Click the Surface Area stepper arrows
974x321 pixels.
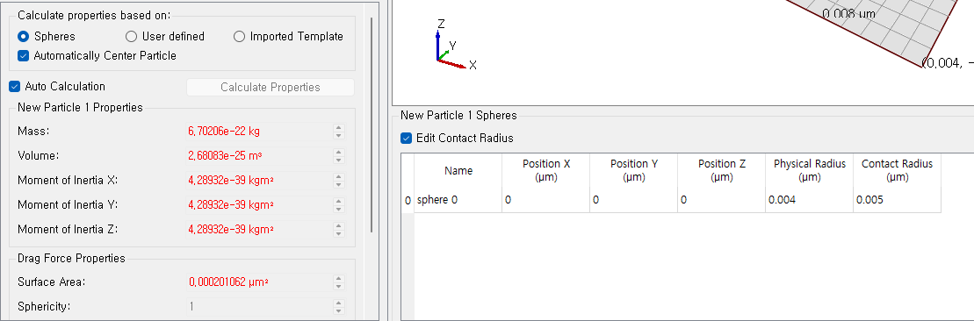[x=338, y=282]
